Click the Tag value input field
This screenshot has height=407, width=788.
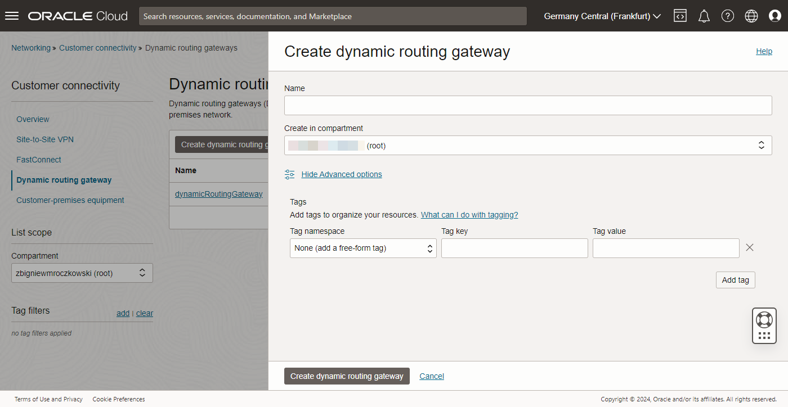tap(666, 248)
